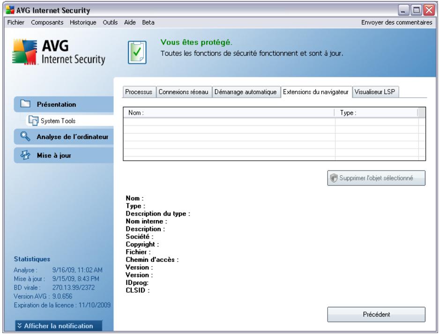439x335 pixels.
Task: Click the Analyse date '9/16/09, 11:02 AM'
Action: point(77,270)
